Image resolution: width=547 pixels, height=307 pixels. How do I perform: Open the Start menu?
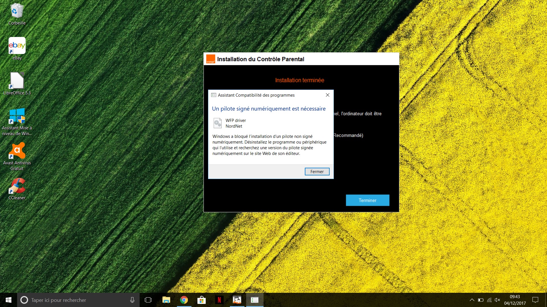[x=8, y=300]
